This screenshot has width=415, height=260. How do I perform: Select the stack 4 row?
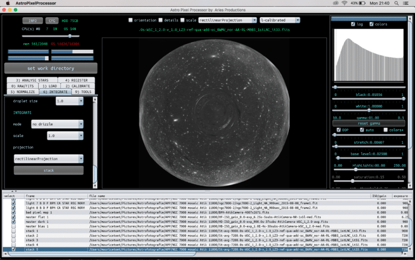205,244
